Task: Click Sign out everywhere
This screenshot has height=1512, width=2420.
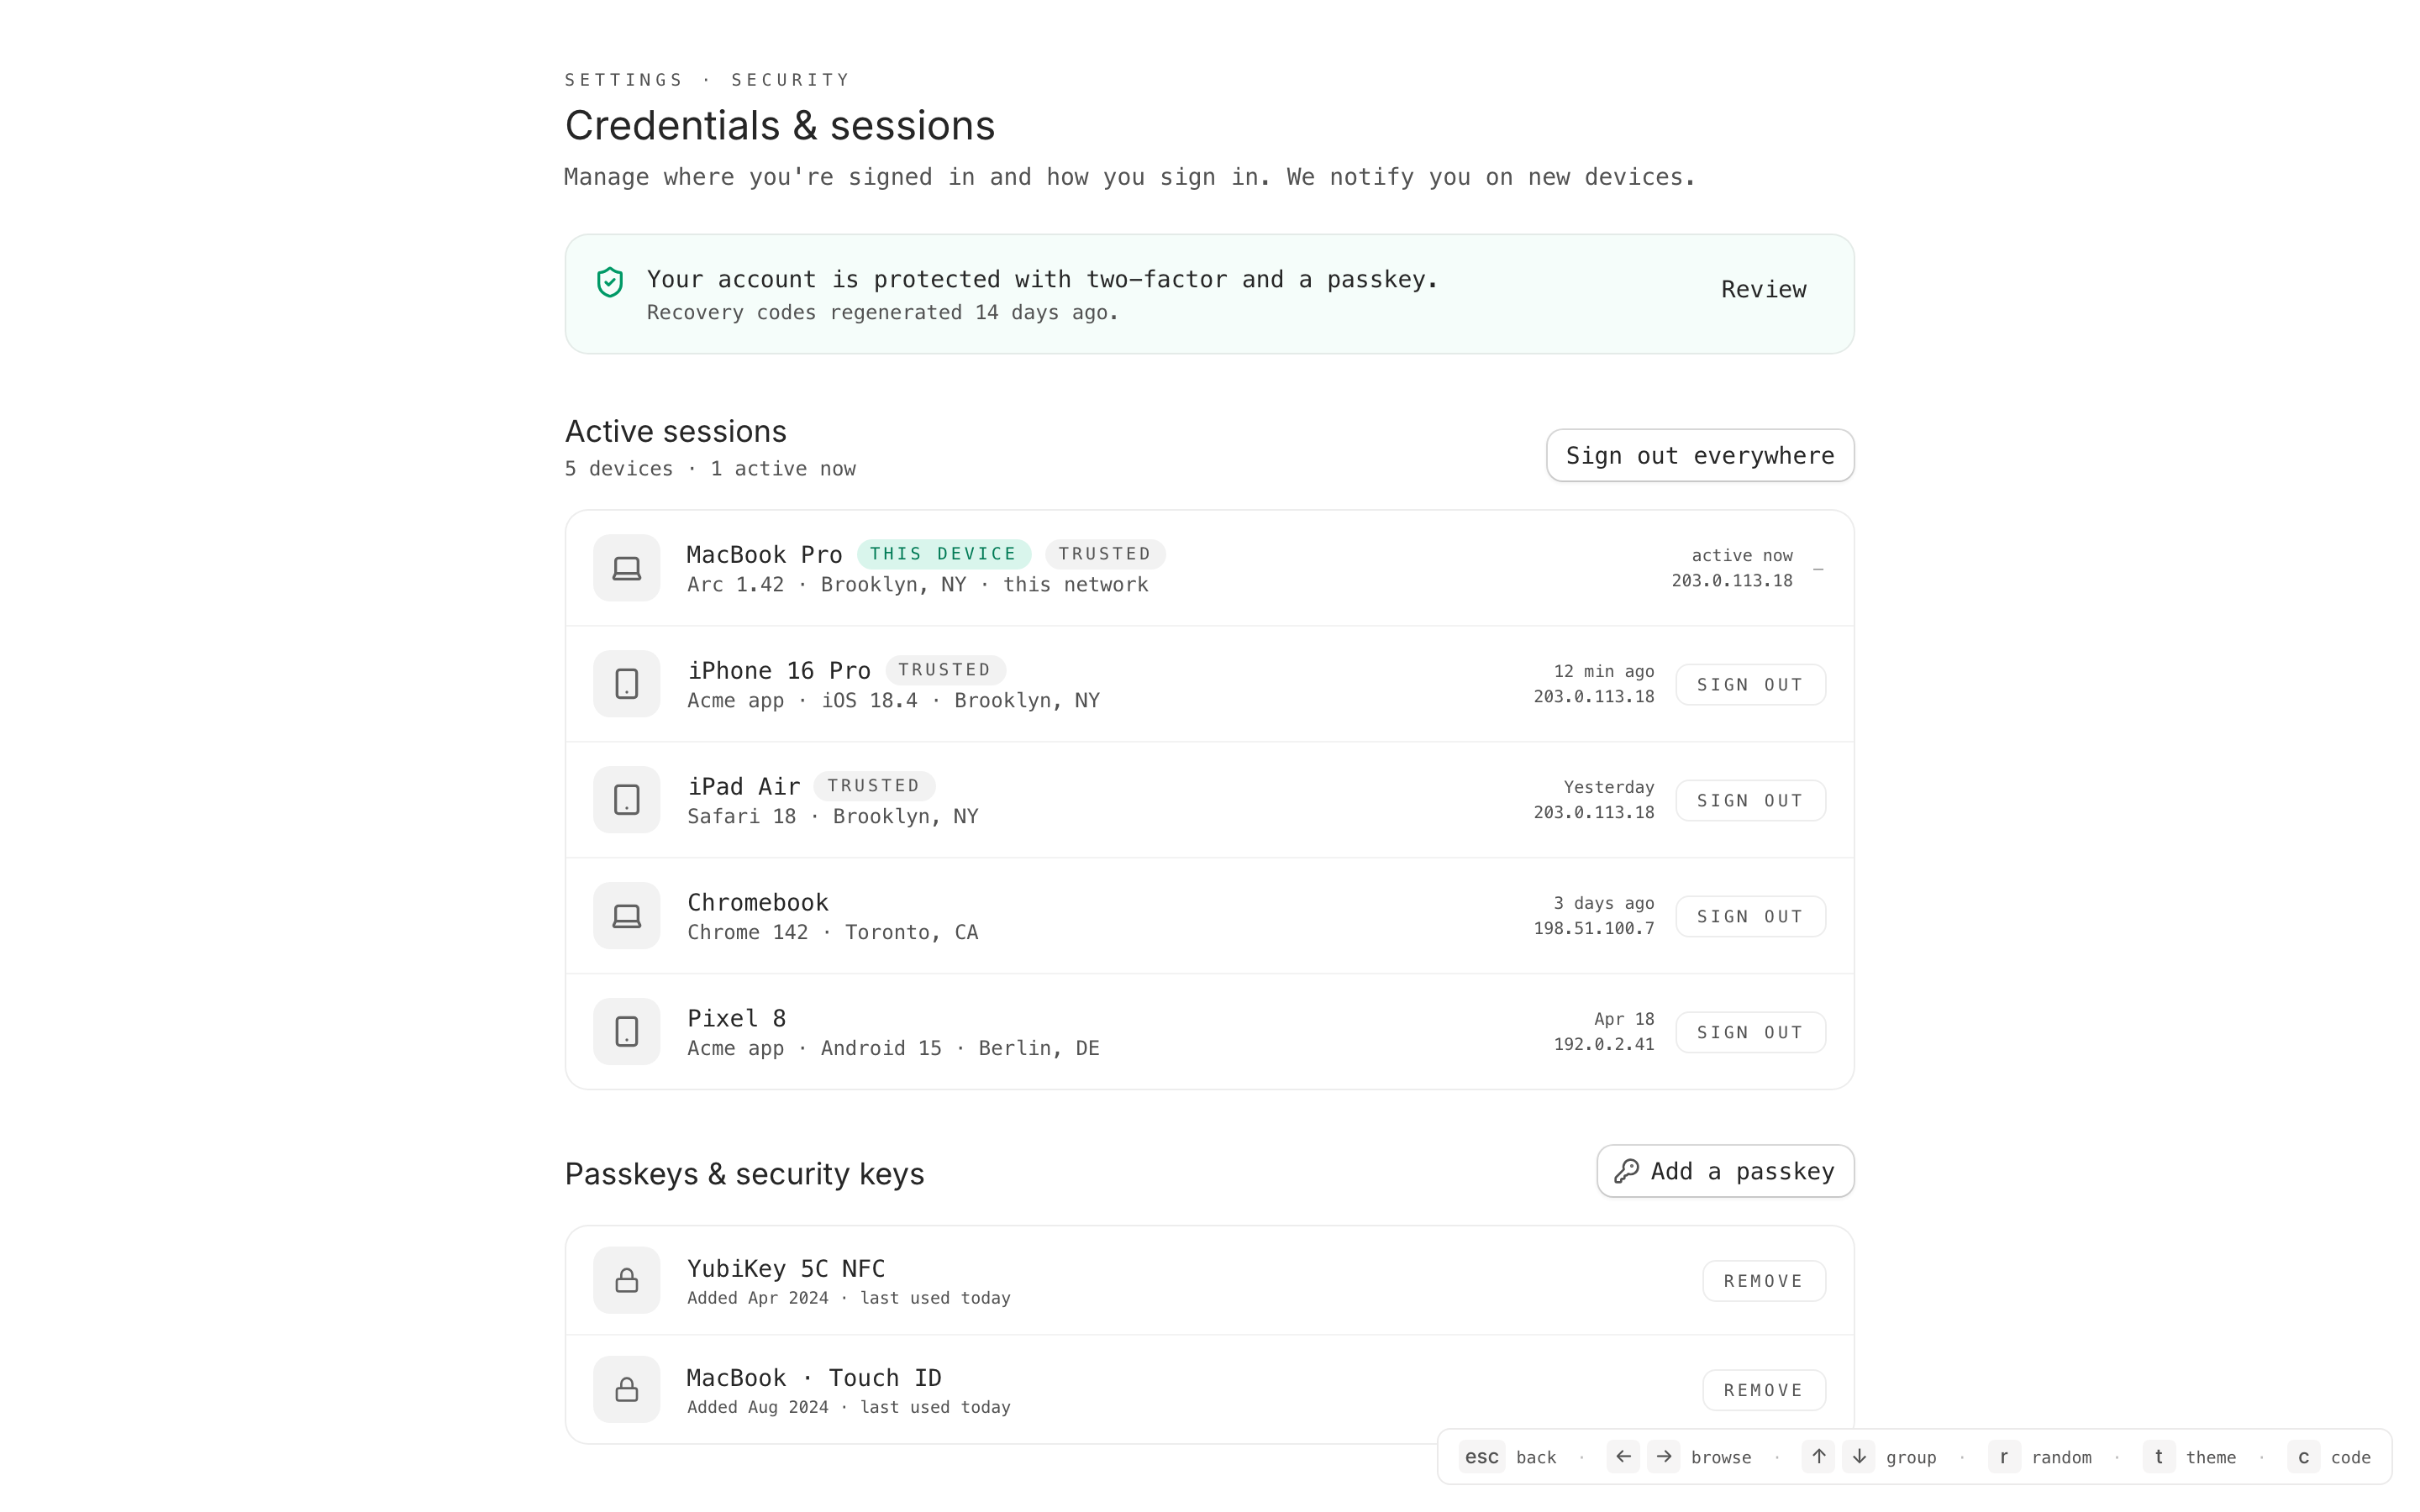Action: click(1700, 456)
